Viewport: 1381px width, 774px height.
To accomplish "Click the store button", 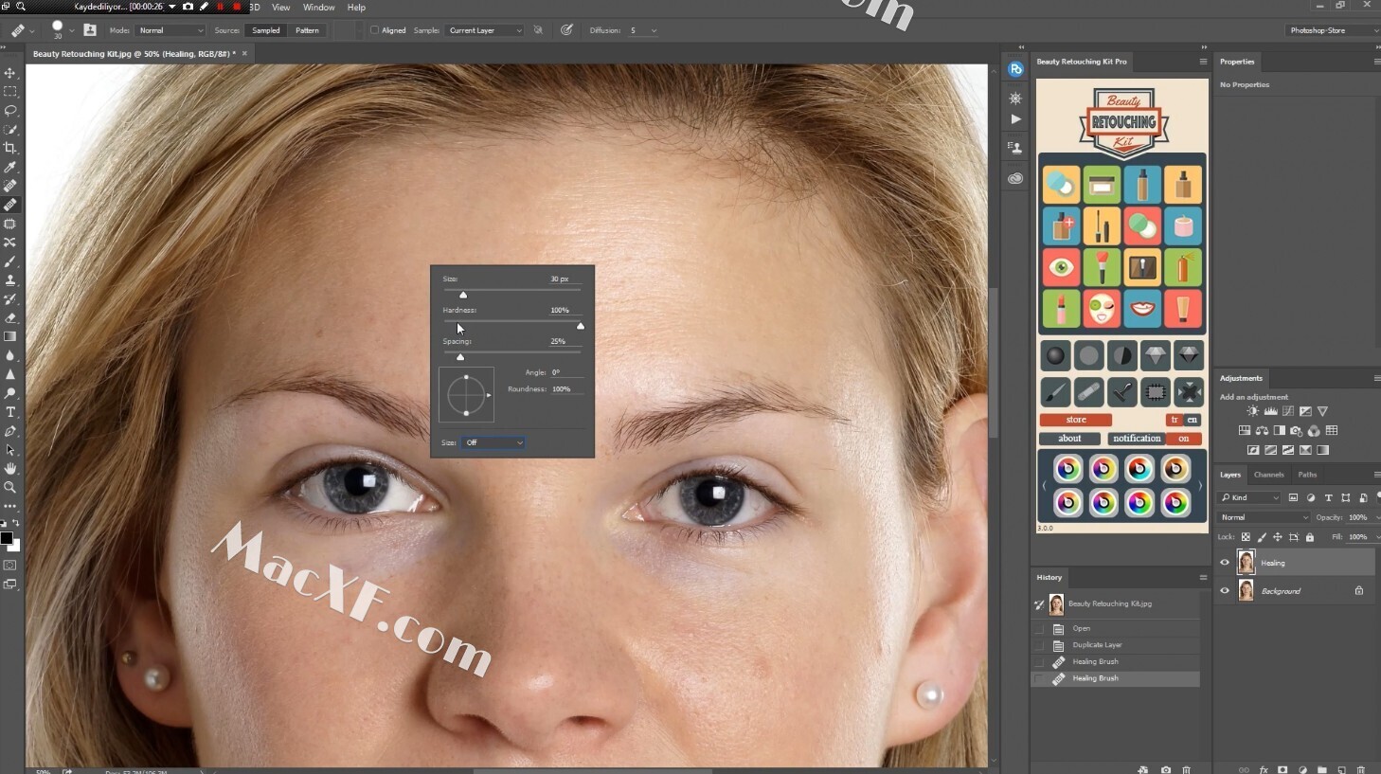I will click(x=1076, y=420).
